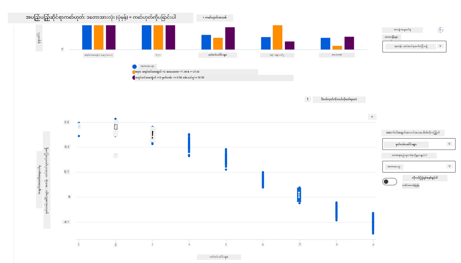The height and width of the screenshot is (263, 461).
Task: Click the '+ ကော်ဟုတ်အသစ်' new cohort button
Action: [x=215, y=18]
